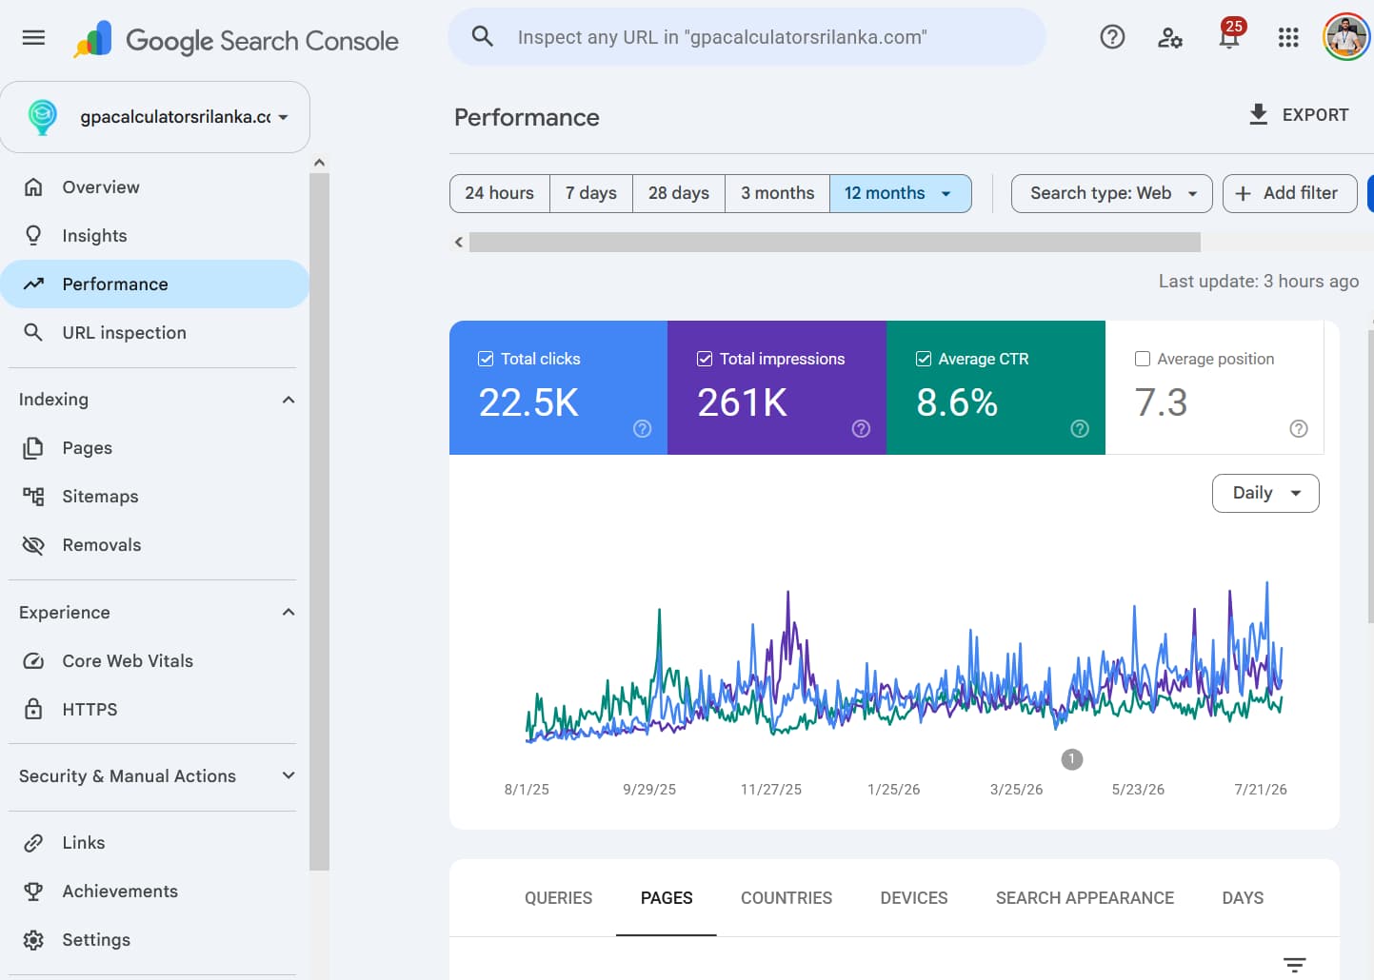Open the Search type: Web dropdown
The height and width of the screenshot is (980, 1374).
click(1111, 193)
